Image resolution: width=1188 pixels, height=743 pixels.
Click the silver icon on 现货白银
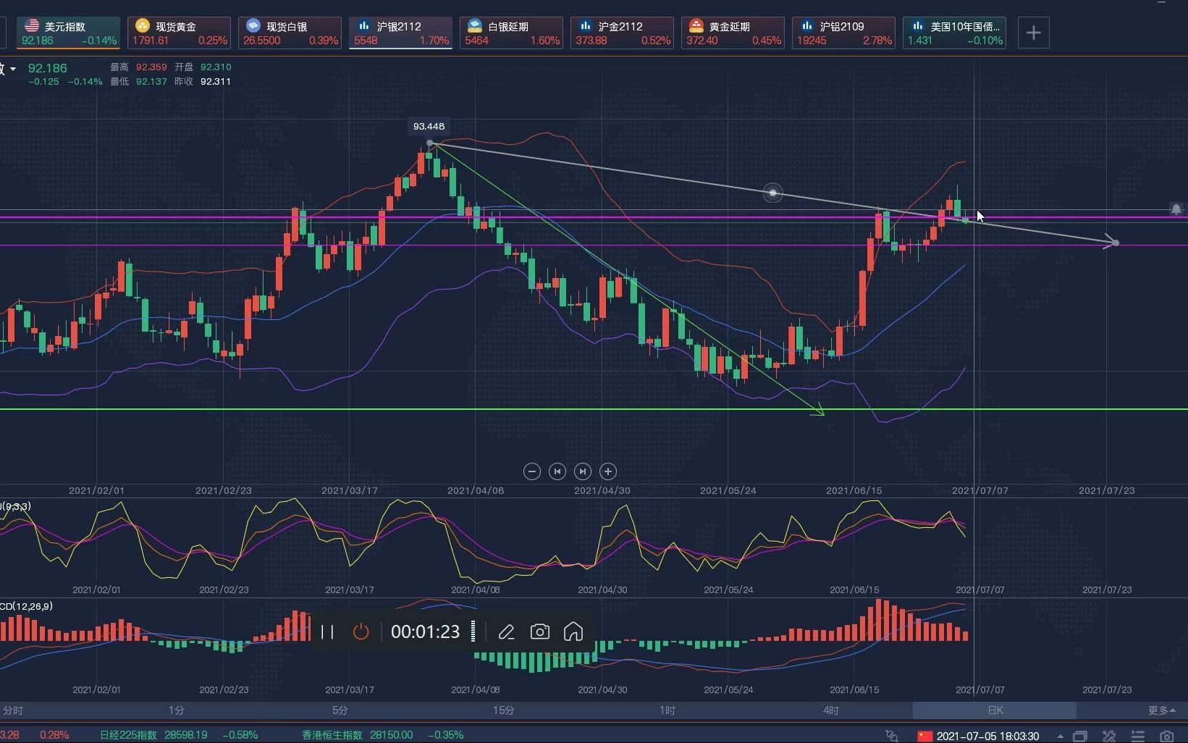click(253, 26)
